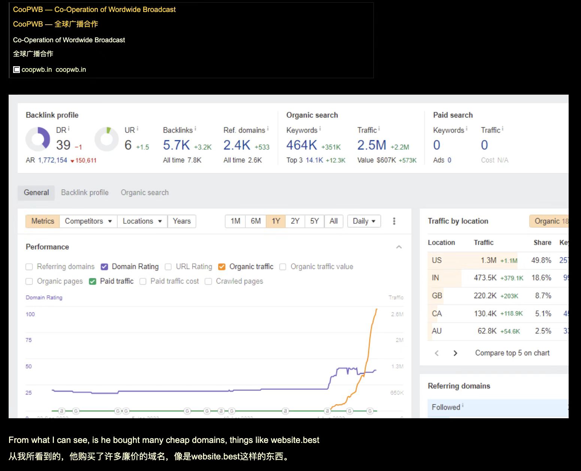Click the DR donut chart
581x471 pixels.
[x=38, y=139]
